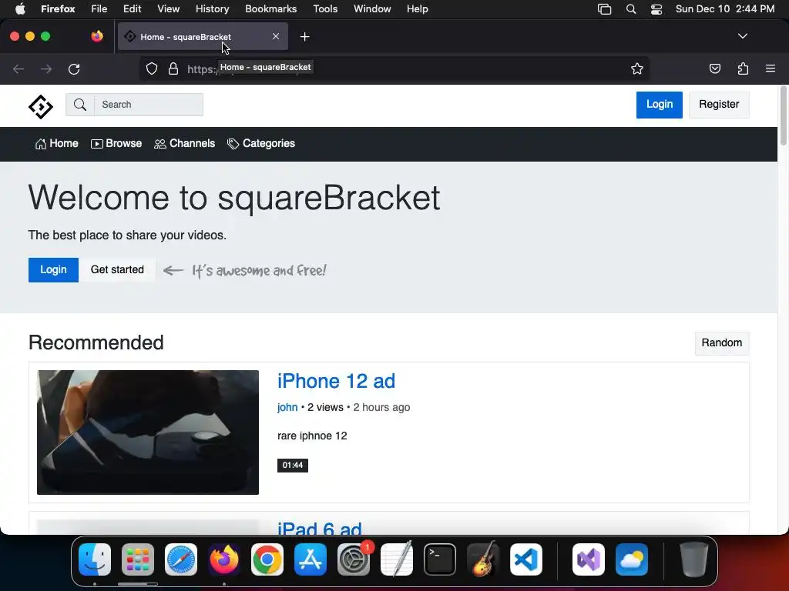
Task: Open the Trash in the dock
Action: click(694, 559)
